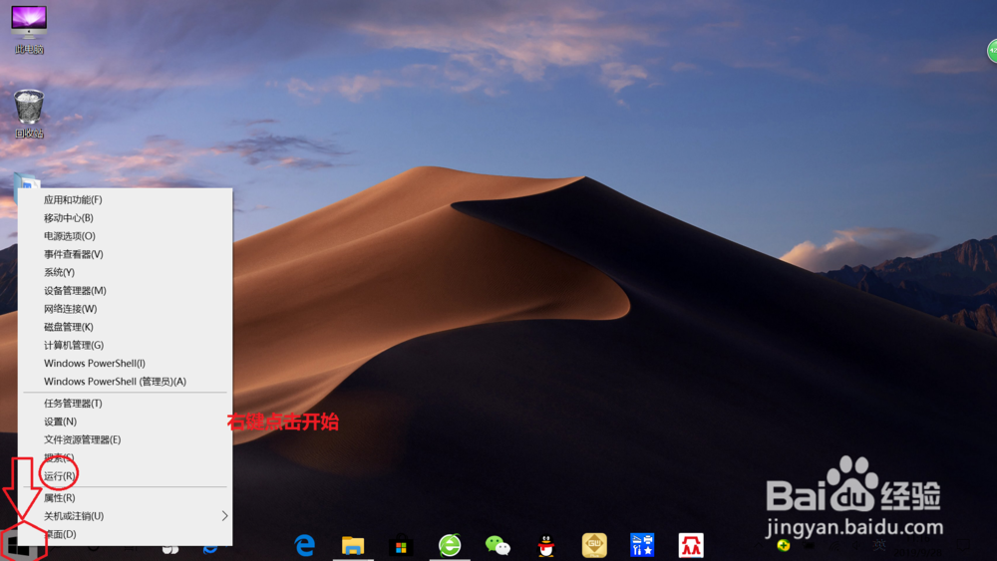Open 磁盘管理(K) entry
Viewport: 997px width, 561px height.
pos(126,327)
